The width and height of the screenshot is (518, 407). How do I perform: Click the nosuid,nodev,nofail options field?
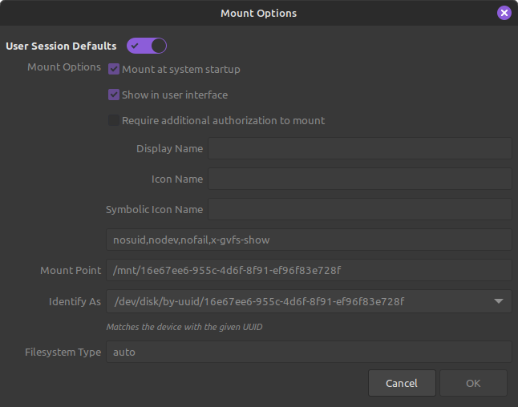(309, 240)
